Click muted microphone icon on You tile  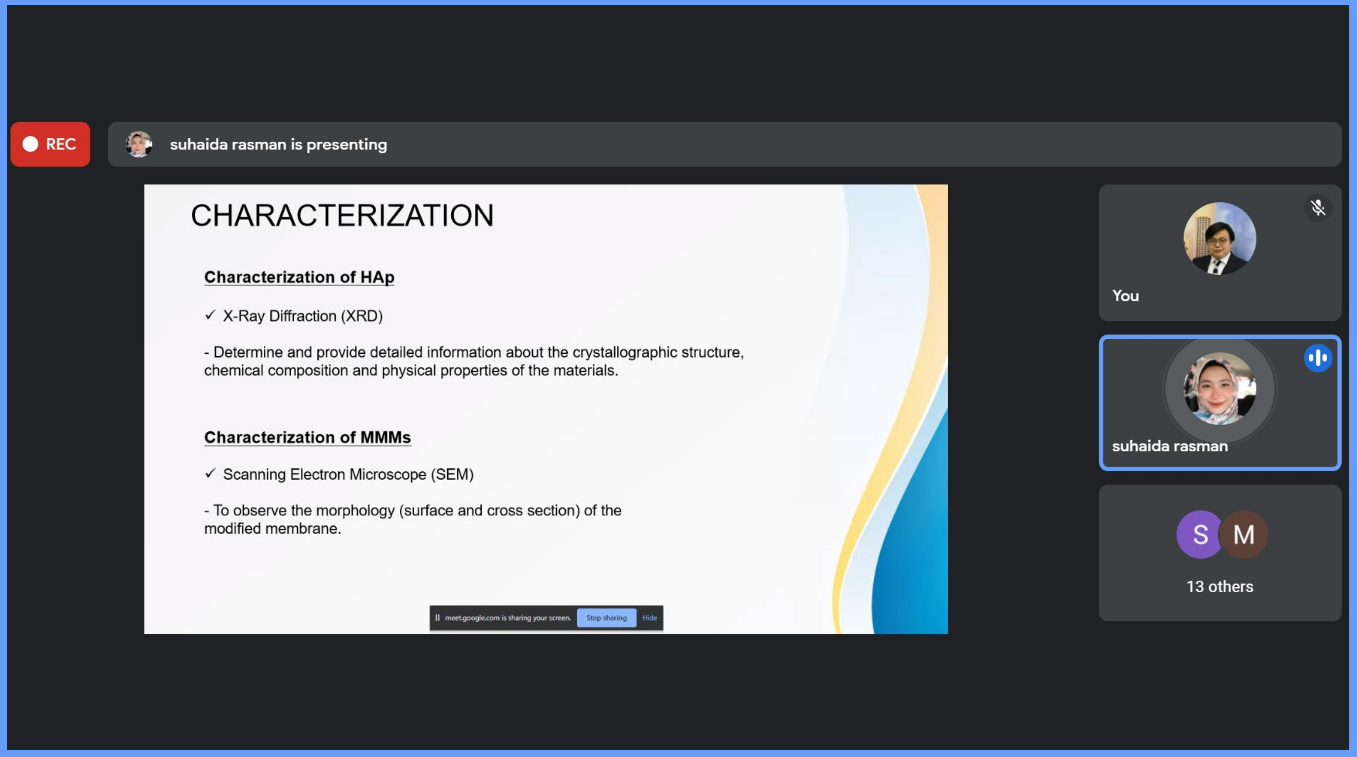(x=1317, y=208)
